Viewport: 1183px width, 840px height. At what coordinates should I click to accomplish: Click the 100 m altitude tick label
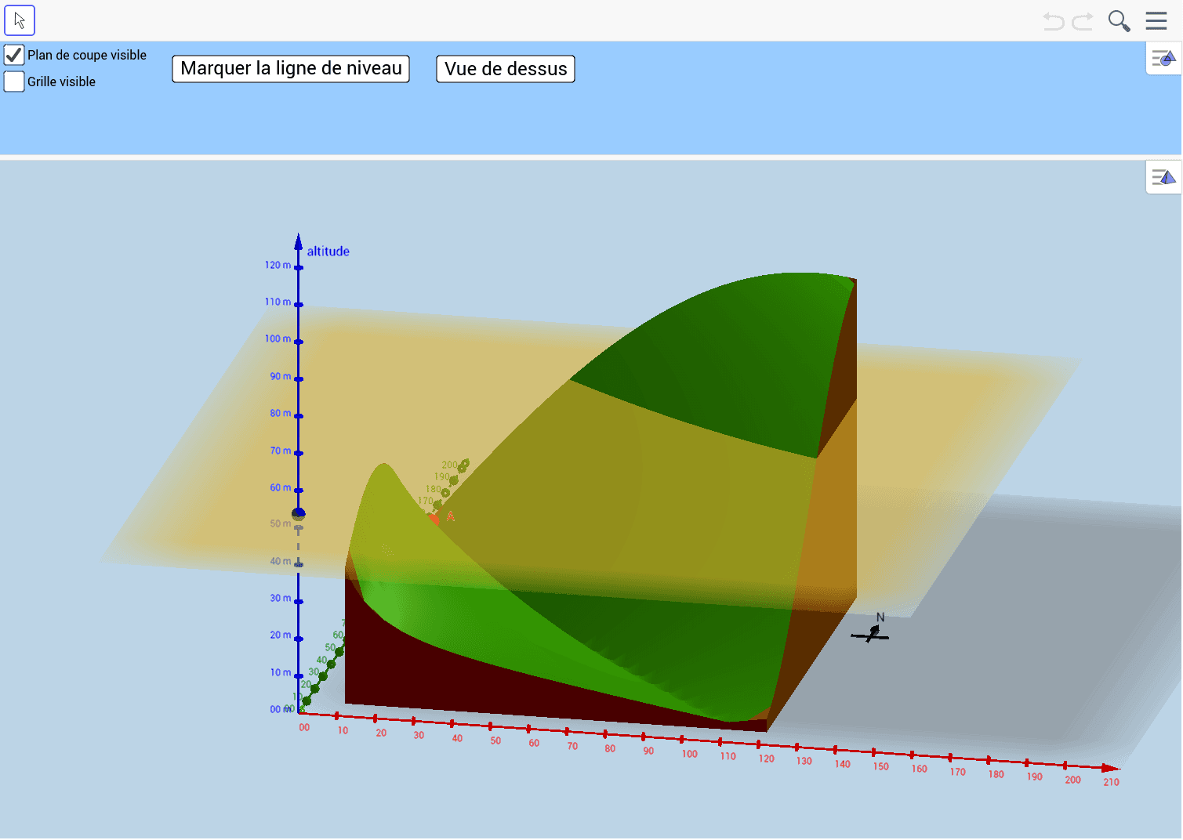coord(278,339)
